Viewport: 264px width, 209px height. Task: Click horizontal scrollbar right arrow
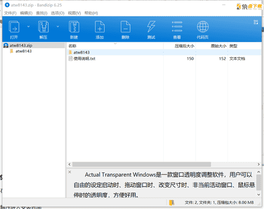tap(259, 164)
